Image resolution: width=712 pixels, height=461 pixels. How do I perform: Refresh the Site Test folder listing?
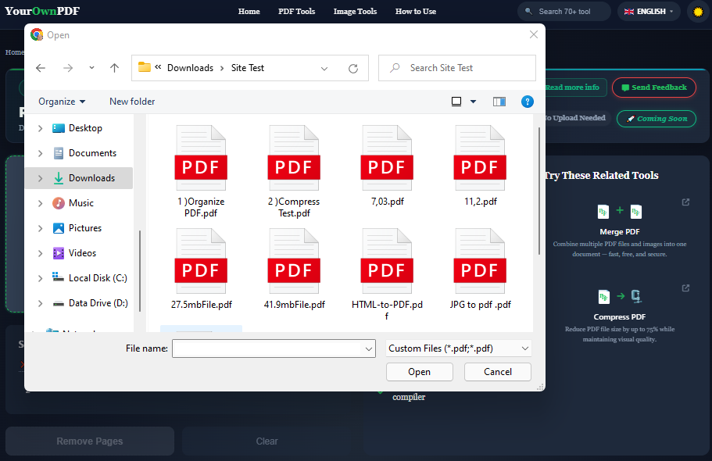pos(353,68)
